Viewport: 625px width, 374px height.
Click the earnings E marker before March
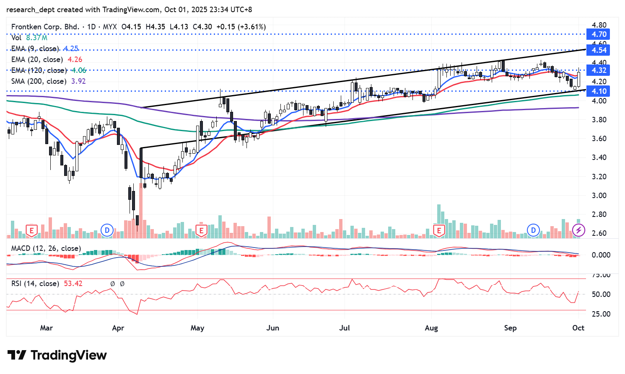pyautogui.click(x=31, y=230)
